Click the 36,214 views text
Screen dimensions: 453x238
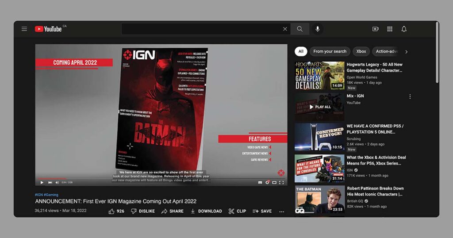pos(46,211)
